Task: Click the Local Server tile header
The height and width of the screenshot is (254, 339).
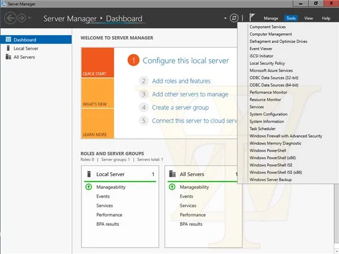Action: 120,174
